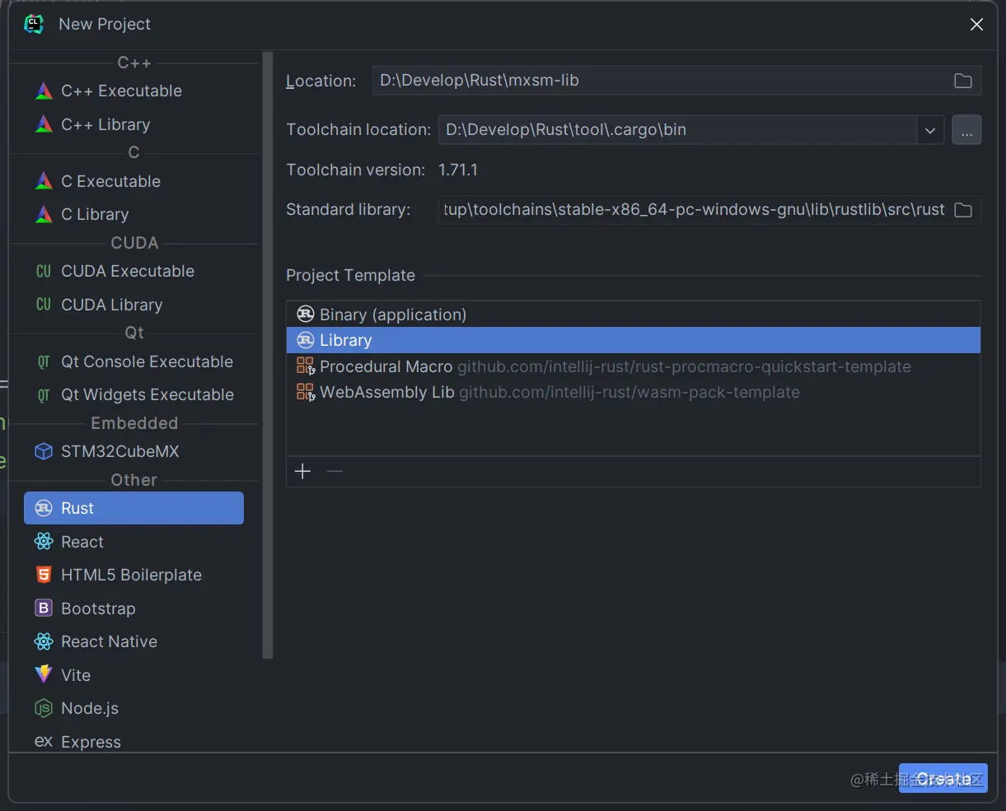Click the STM32CubeMX cube icon
The image size is (1006, 811).
[x=44, y=451]
